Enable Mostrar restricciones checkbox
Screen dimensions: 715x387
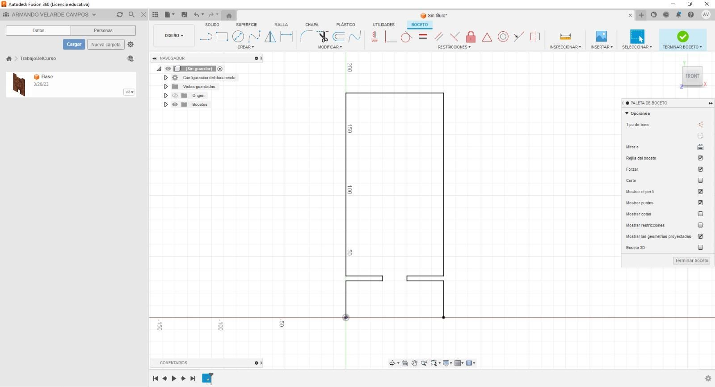tap(700, 225)
